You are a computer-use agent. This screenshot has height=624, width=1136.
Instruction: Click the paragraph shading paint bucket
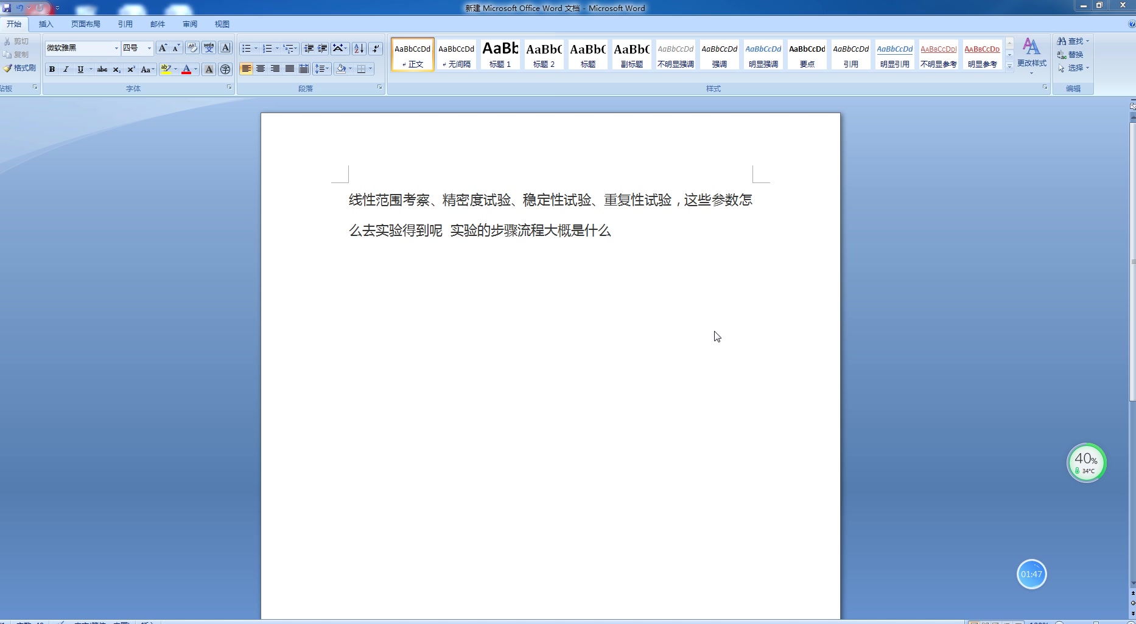point(341,69)
